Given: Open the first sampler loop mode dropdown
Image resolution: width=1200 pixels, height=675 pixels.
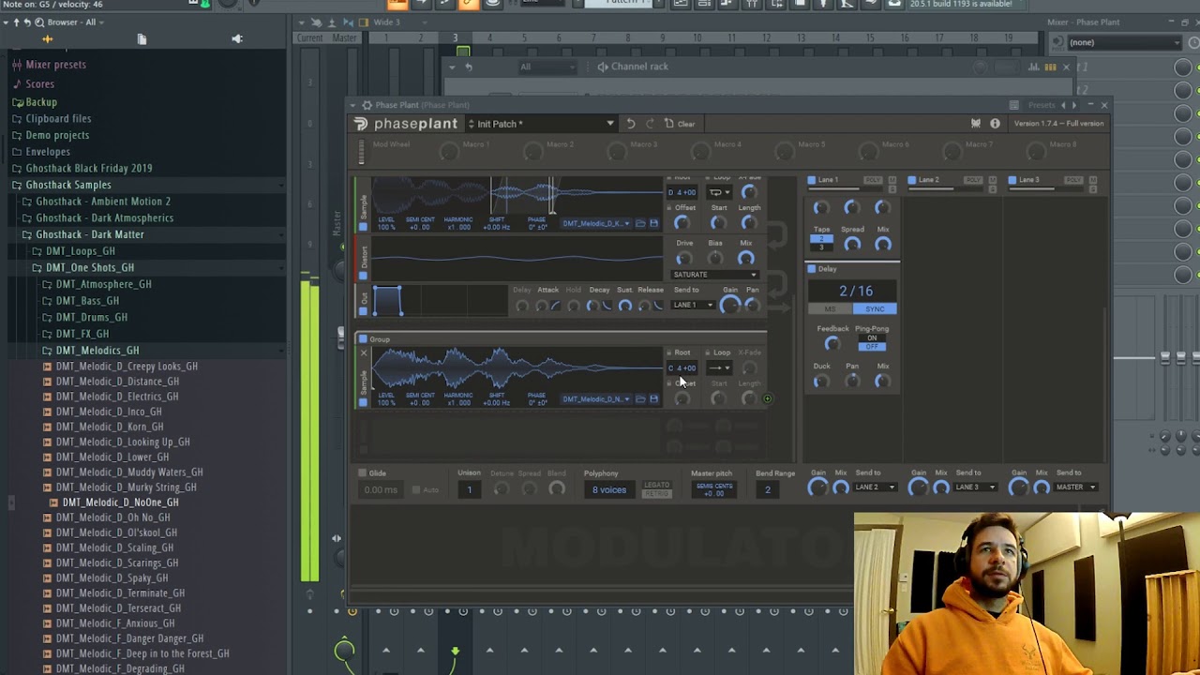Looking at the screenshot, I should (x=719, y=192).
